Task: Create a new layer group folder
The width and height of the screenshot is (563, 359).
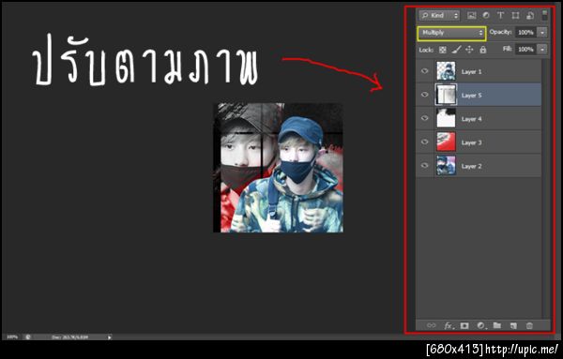Action: coord(497,325)
